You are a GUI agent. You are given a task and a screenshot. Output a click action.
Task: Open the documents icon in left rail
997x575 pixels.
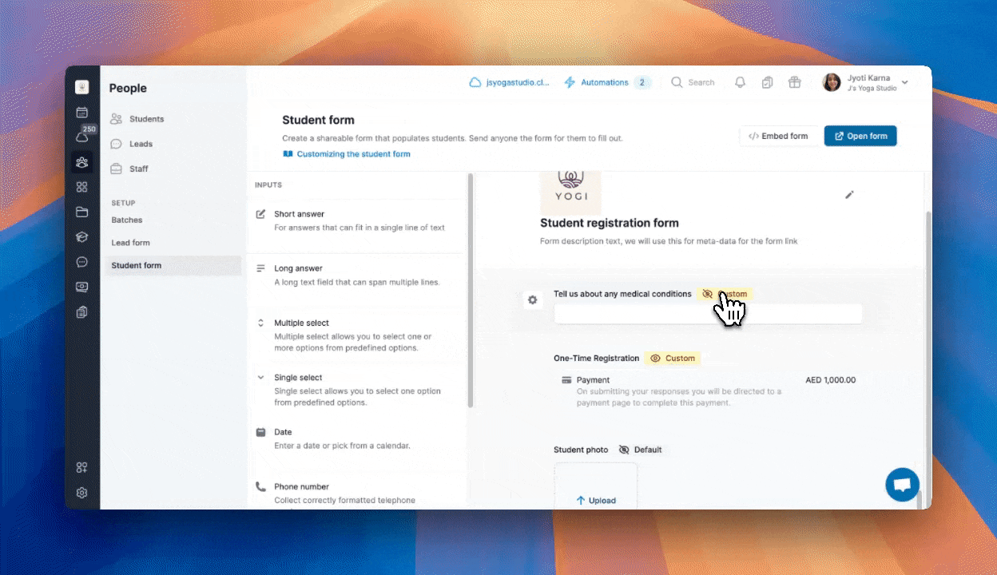coord(81,311)
